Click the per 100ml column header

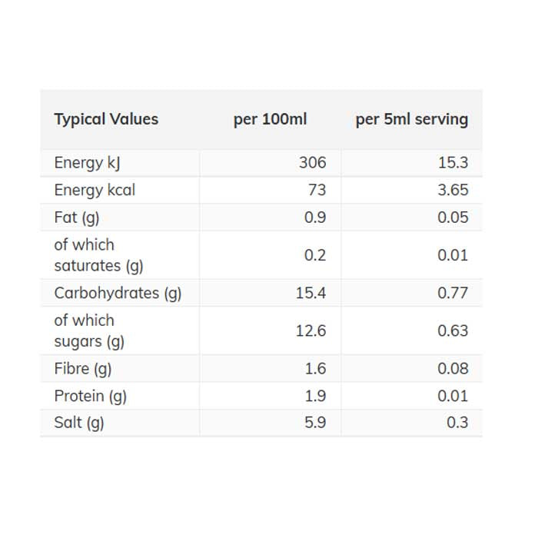[x=270, y=119]
